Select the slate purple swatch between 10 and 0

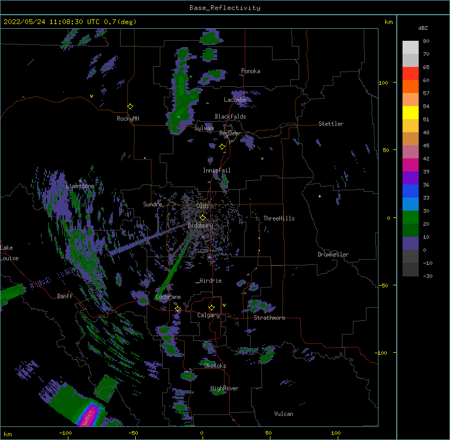click(x=410, y=244)
